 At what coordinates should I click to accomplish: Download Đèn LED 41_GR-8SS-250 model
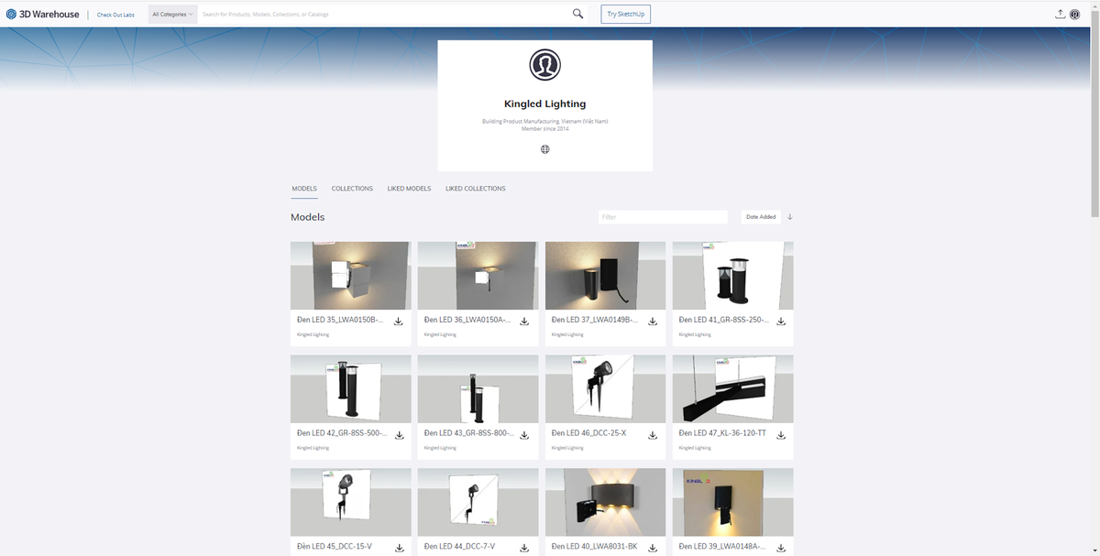point(781,322)
